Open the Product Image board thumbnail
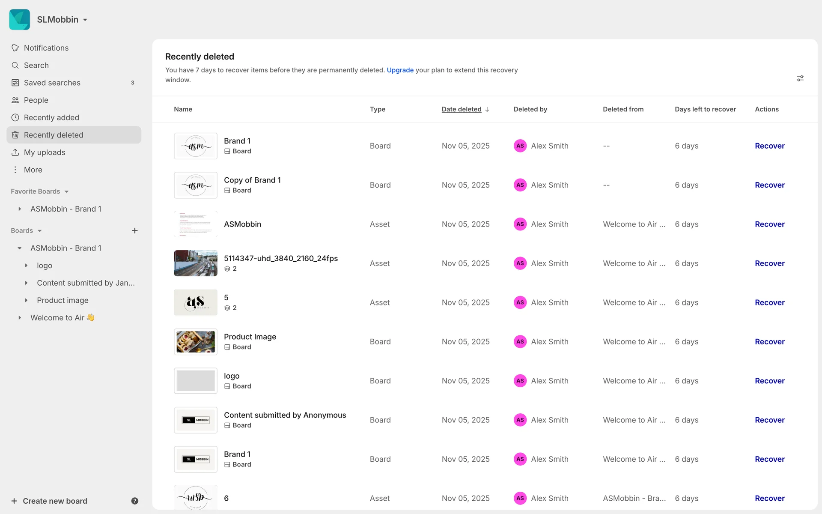 [196, 342]
